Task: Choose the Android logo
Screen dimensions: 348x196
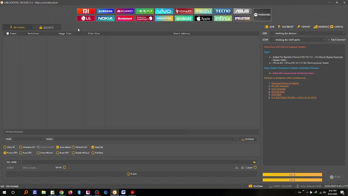Action: 184,19
